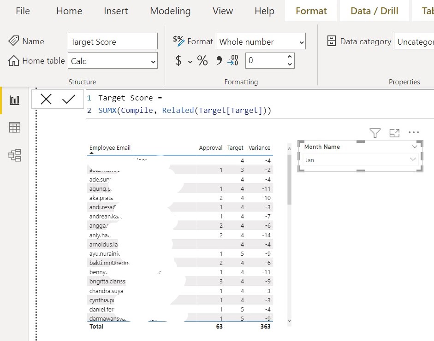The height and width of the screenshot is (341, 434).
Task: Open more options ellipsis on slicer
Action: (414, 132)
